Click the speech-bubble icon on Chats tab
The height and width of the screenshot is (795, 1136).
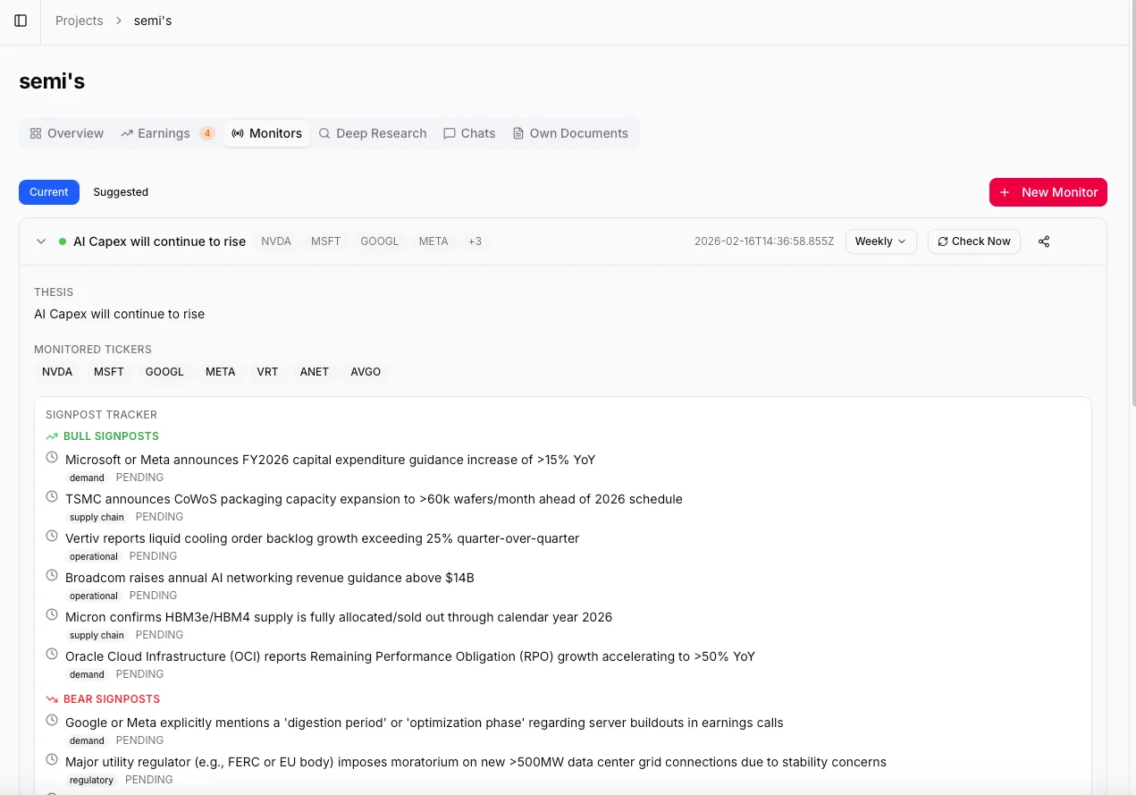pyautogui.click(x=450, y=133)
